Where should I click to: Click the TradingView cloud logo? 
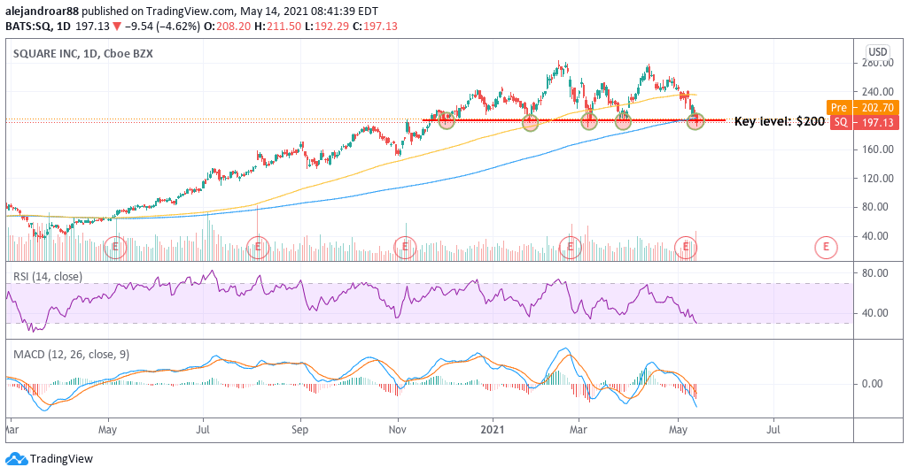[x=16, y=459]
